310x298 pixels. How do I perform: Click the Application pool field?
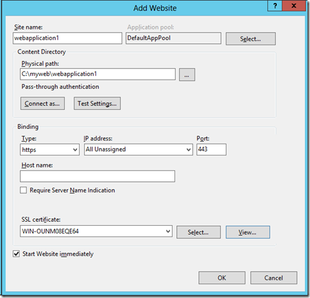click(x=173, y=38)
